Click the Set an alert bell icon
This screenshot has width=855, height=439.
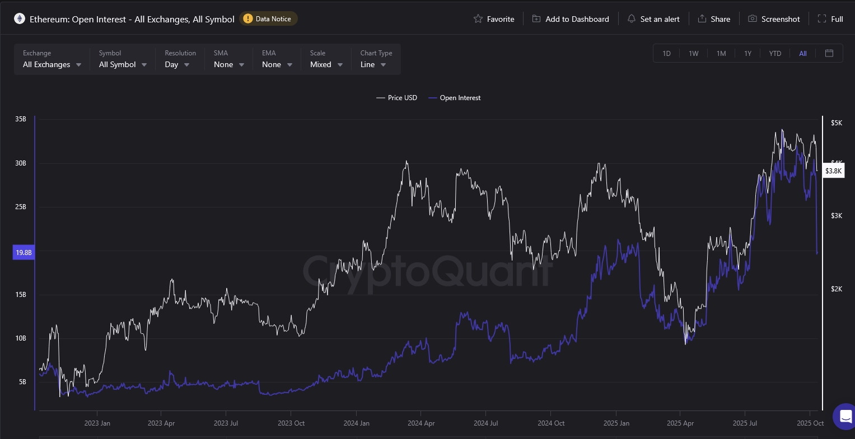click(x=632, y=19)
